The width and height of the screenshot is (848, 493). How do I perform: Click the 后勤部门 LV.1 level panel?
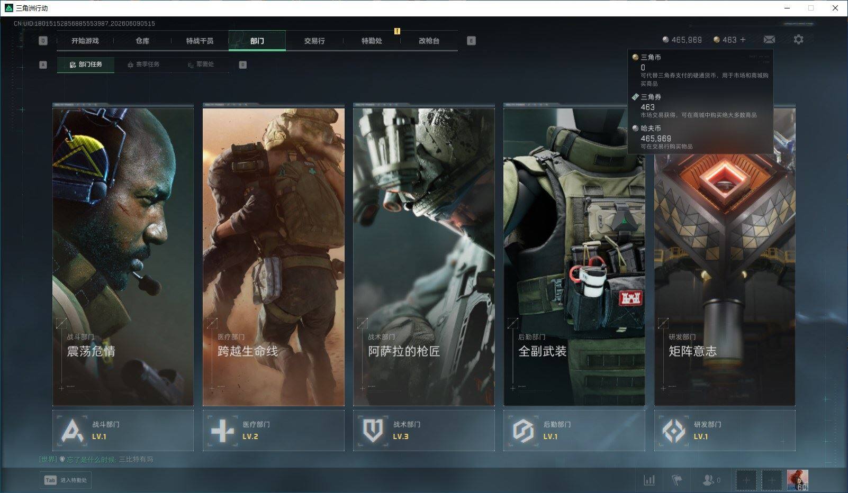[574, 431]
